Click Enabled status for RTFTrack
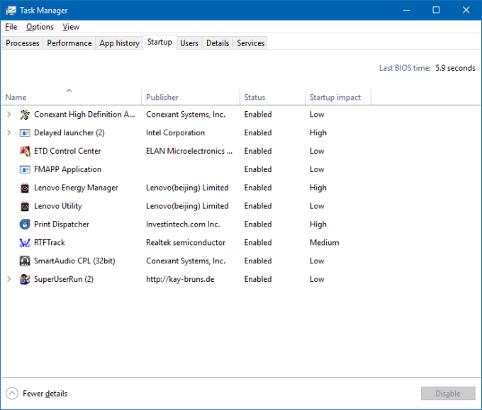This screenshot has width=482, height=410. 258,243
